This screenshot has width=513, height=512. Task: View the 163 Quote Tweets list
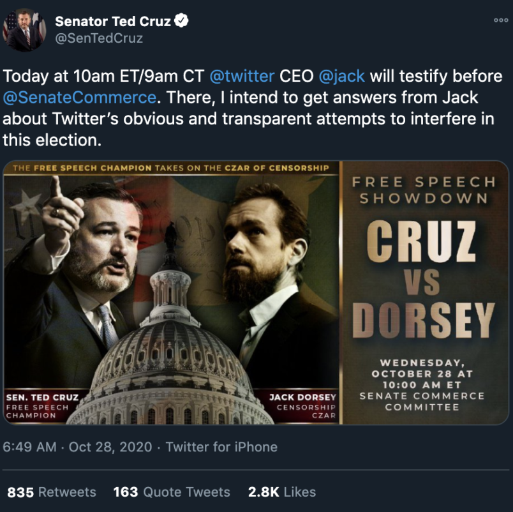tap(172, 492)
